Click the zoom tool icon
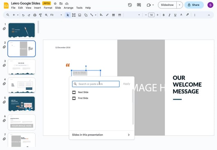This screenshot has width=217, height=150. coord(46,15)
